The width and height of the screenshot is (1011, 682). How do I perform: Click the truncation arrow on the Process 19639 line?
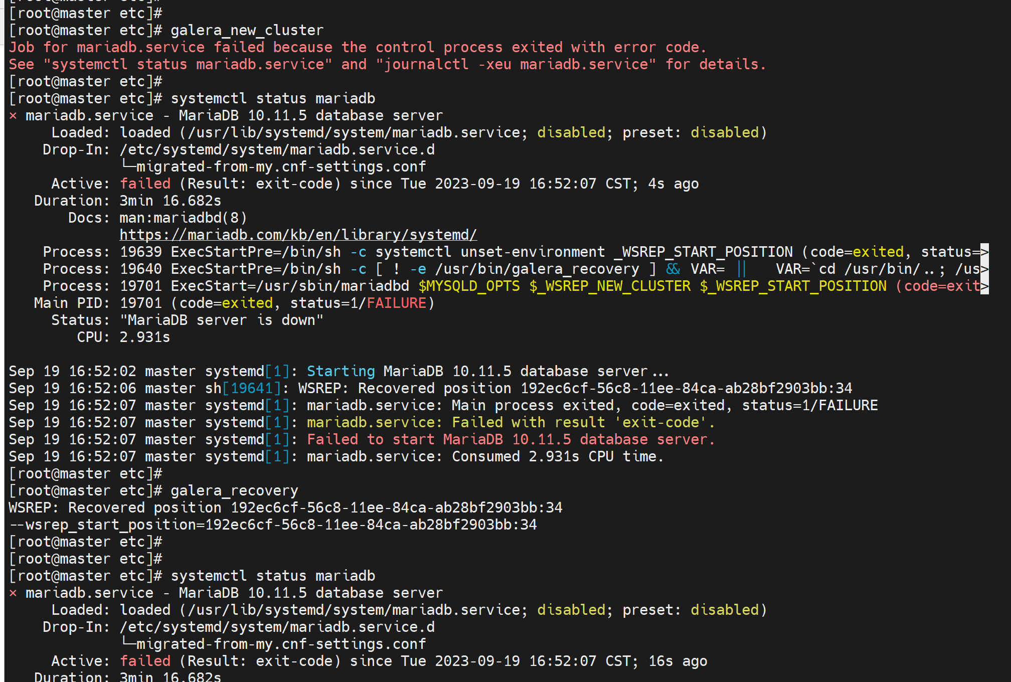984,252
